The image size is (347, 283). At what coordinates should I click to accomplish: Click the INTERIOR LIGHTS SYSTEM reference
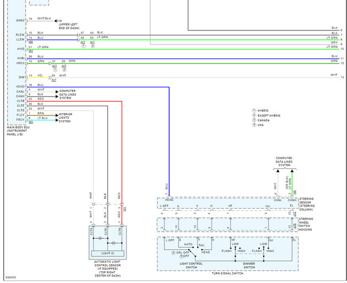(65, 117)
